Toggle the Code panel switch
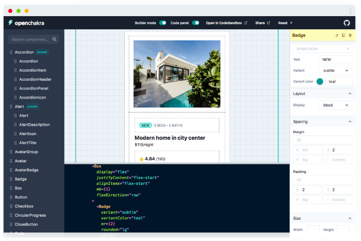 [196, 23]
